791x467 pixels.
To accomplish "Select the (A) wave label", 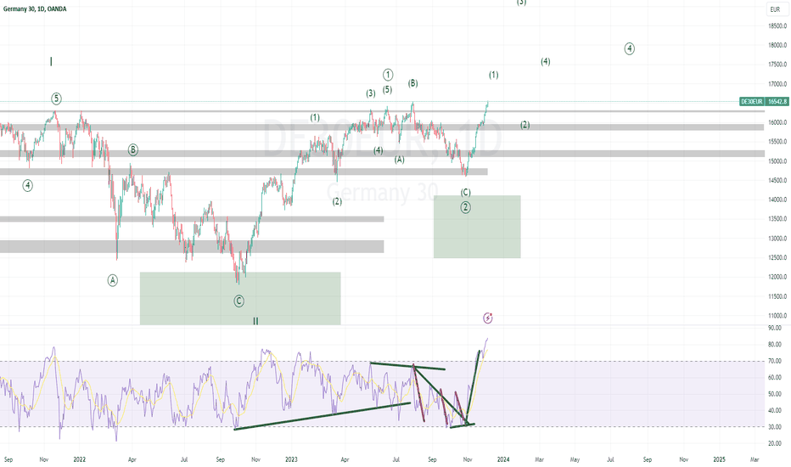I will point(400,160).
